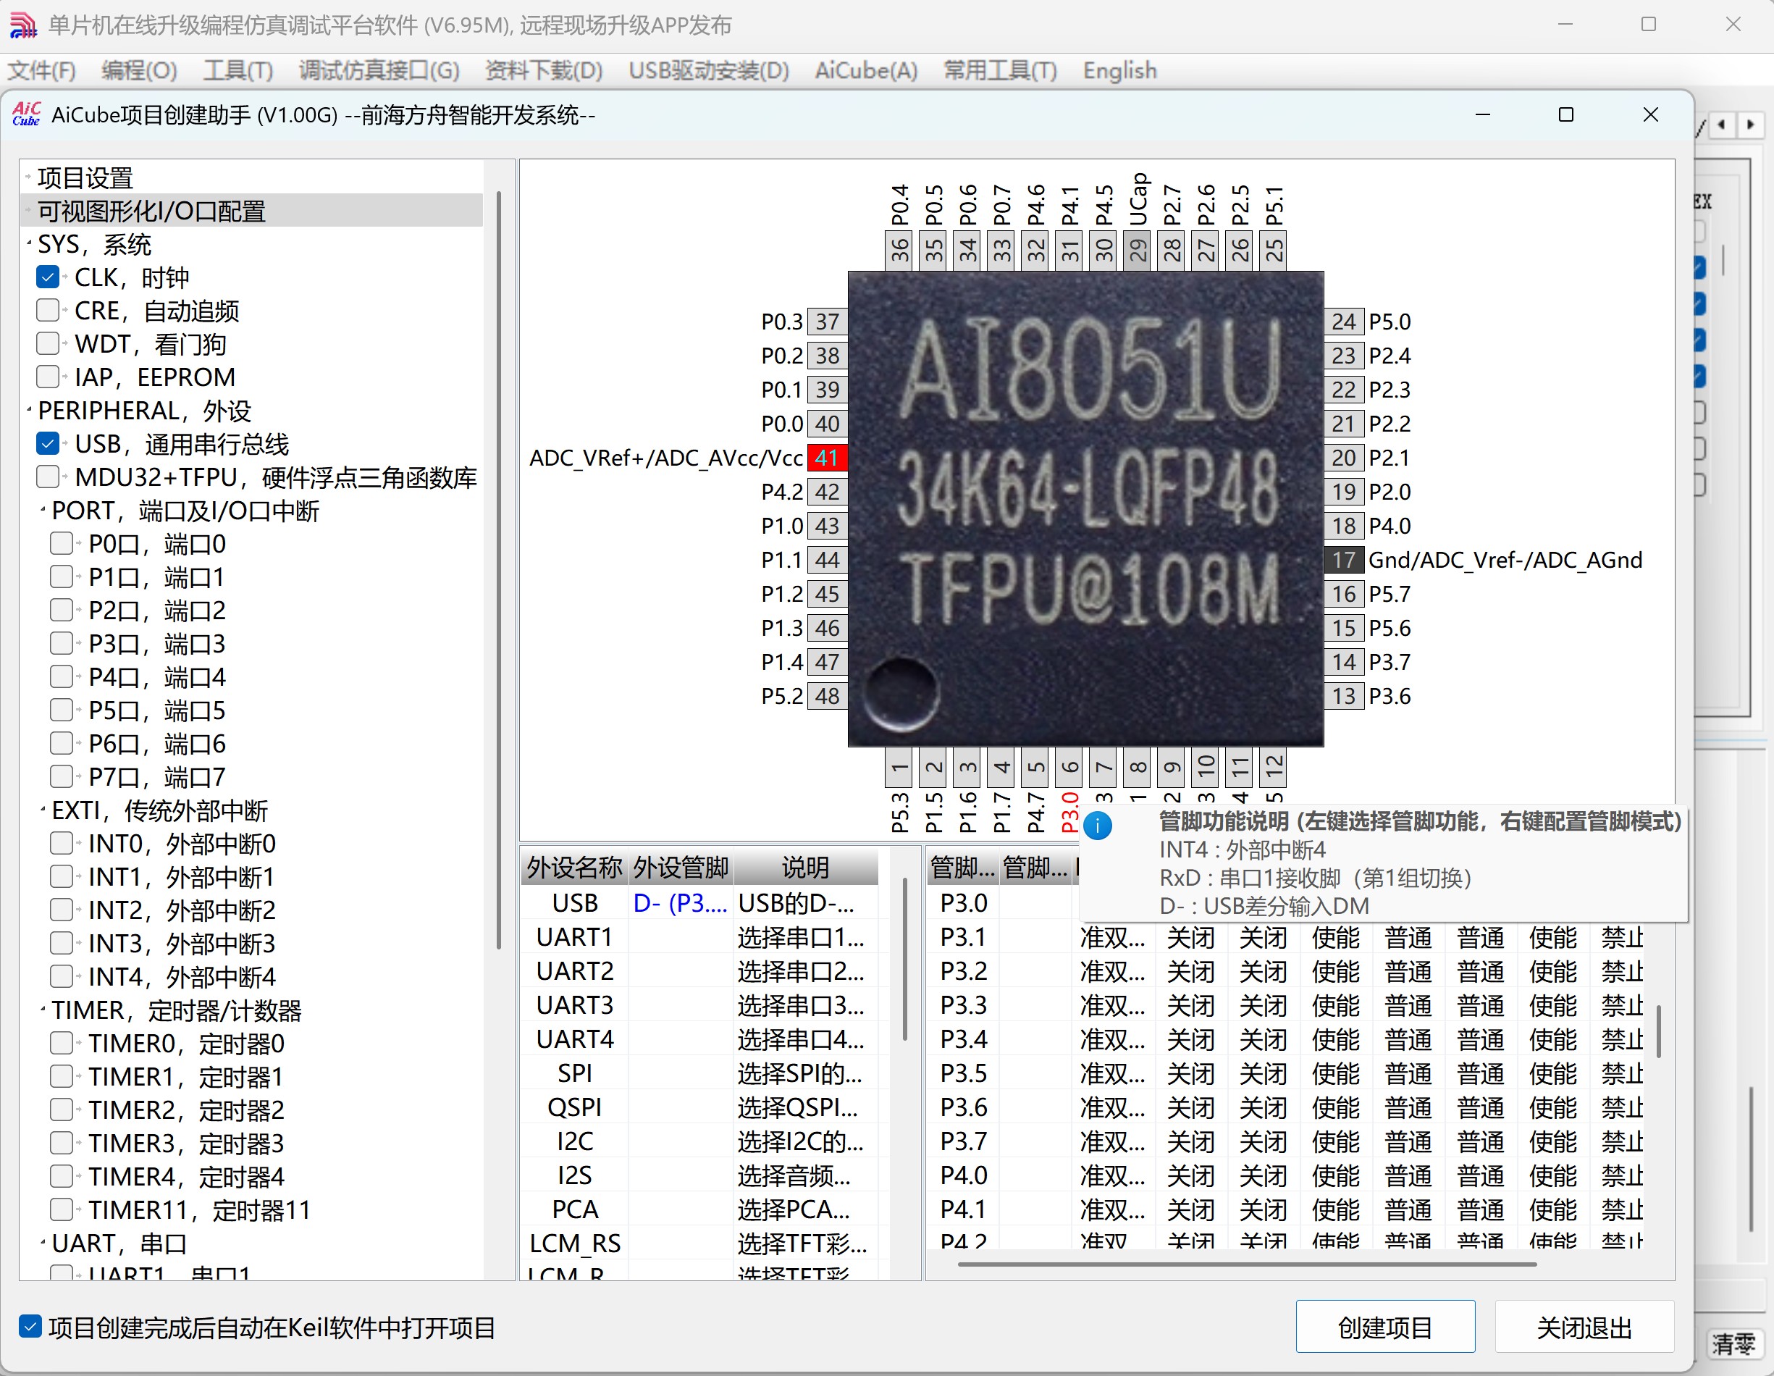Enable WDT, 看门狗 checkbox
1774x1376 pixels.
tap(48, 343)
